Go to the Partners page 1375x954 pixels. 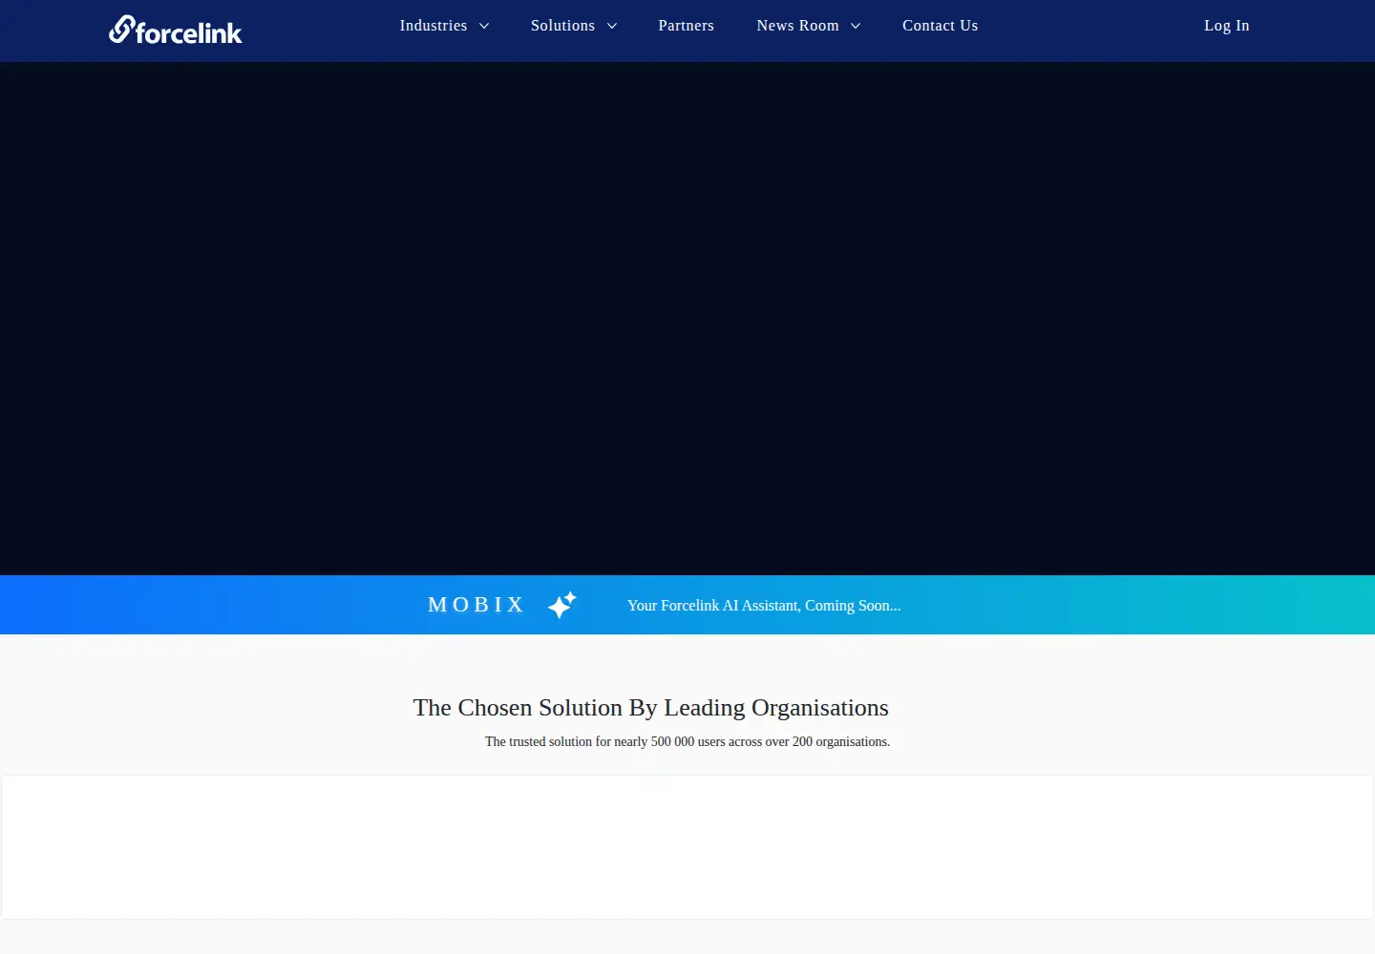click(x=686, y=26)
